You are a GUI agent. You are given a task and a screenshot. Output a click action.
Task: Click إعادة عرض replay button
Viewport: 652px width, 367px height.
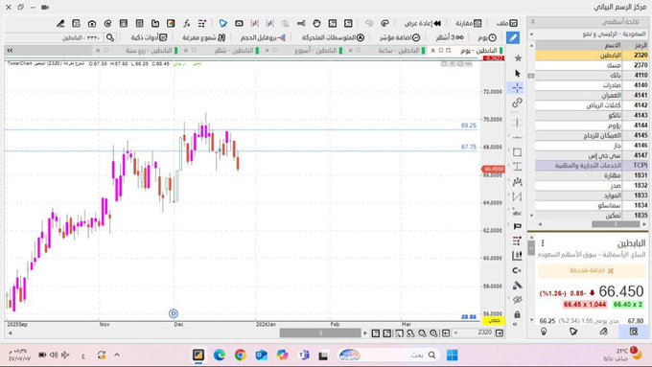423,23
